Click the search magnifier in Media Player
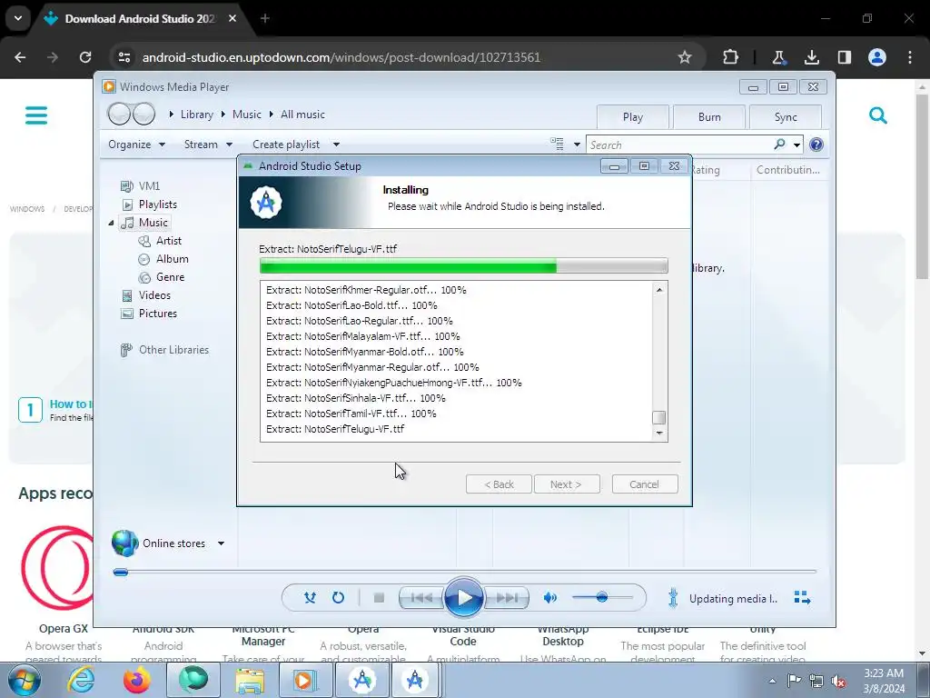 click(779, 145)
